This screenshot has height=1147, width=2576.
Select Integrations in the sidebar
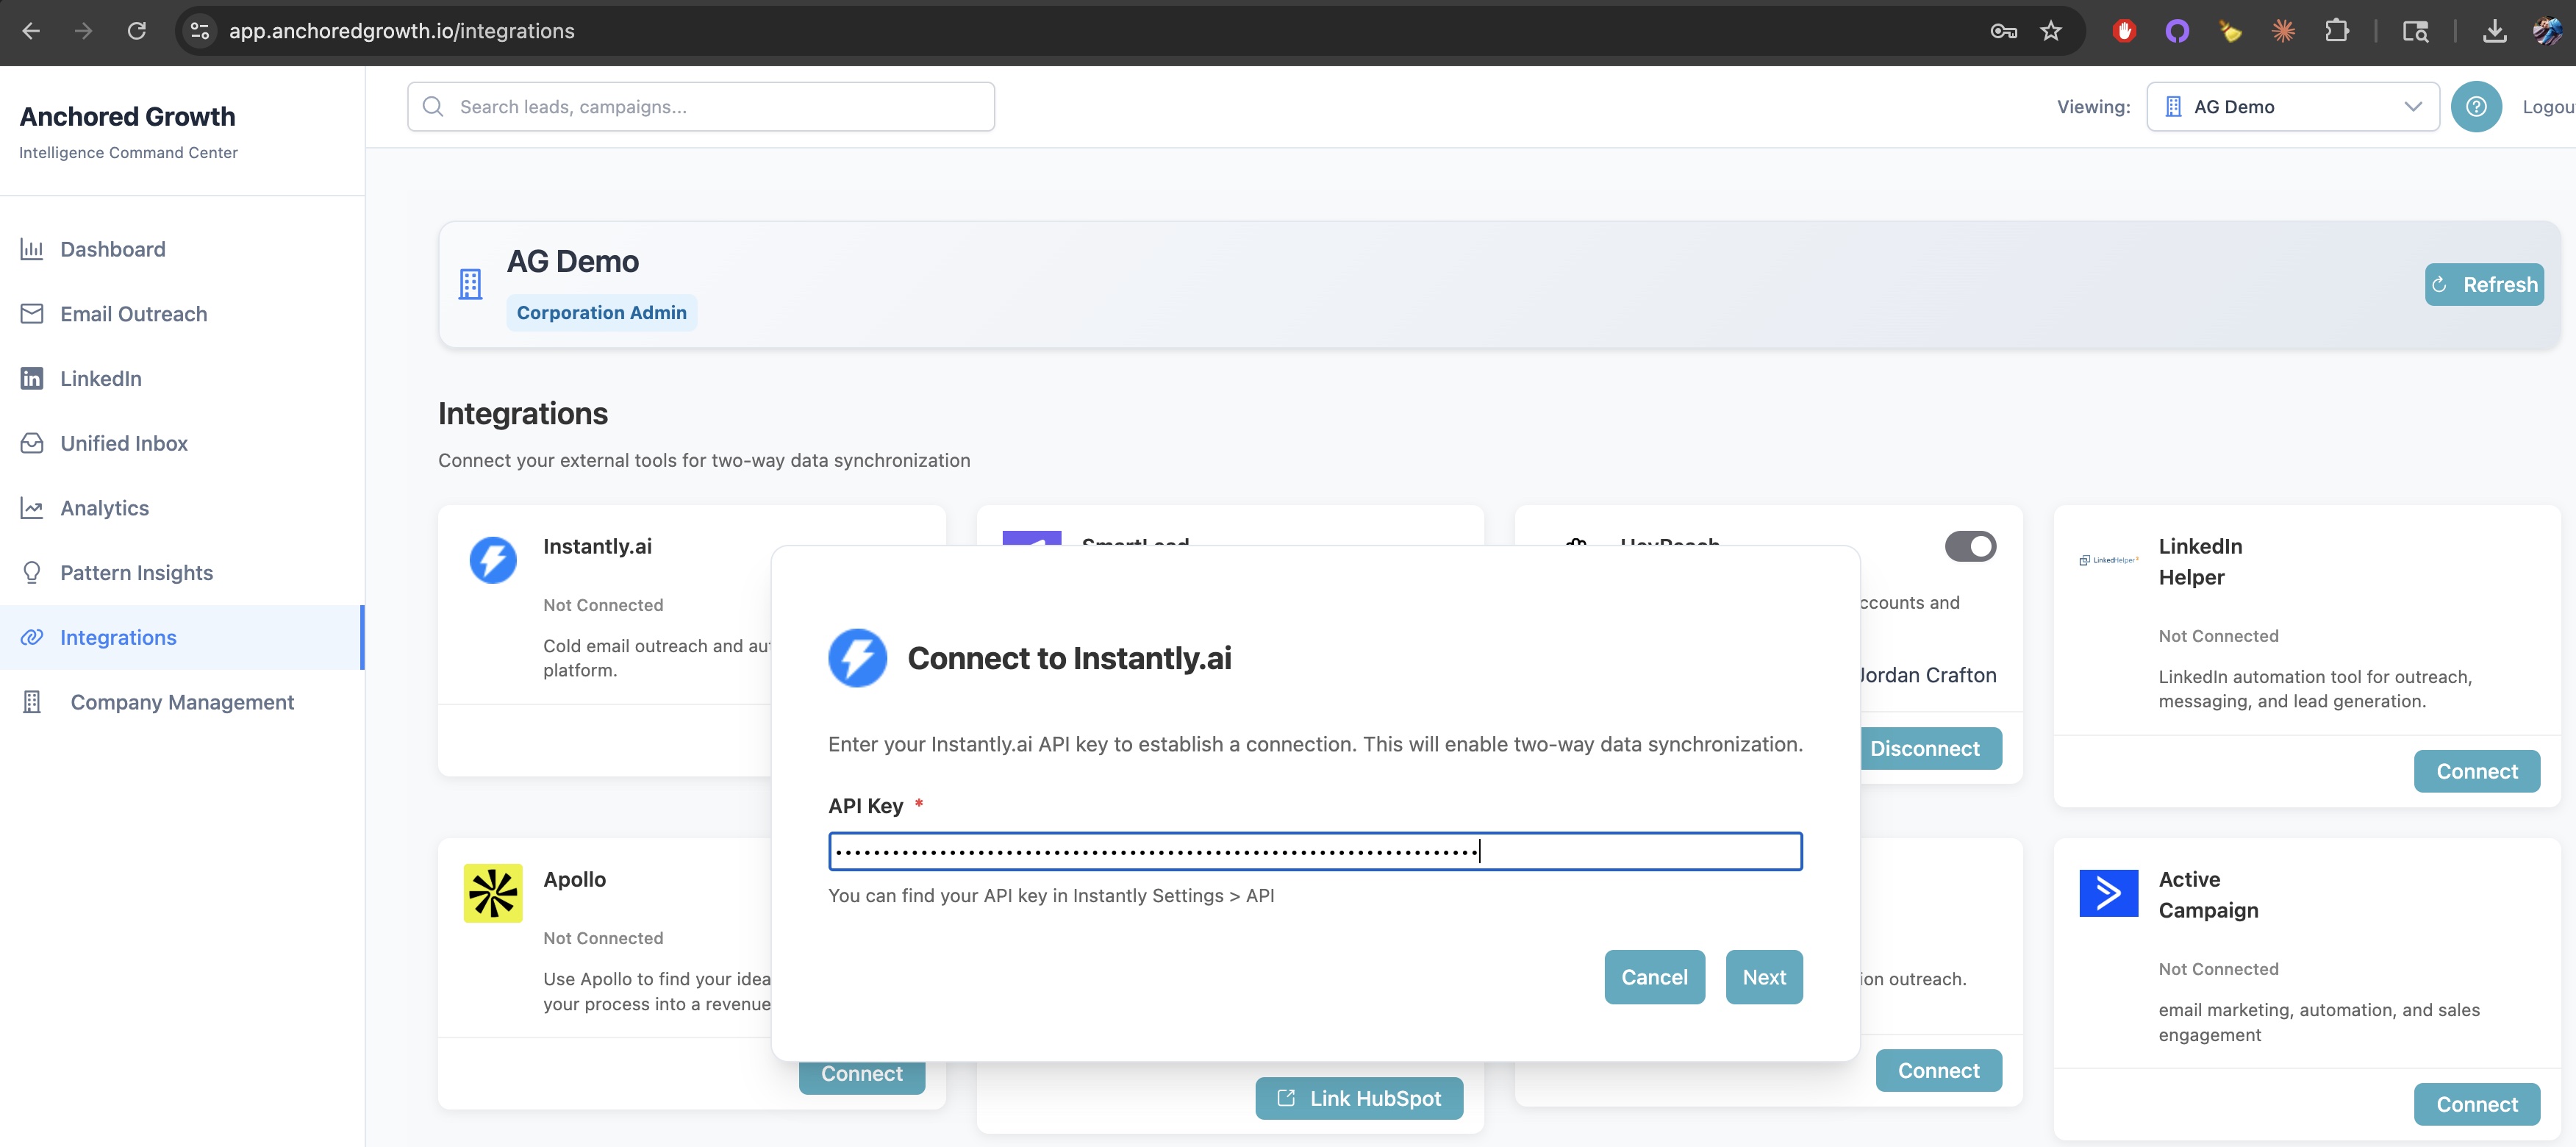point(182,637)
